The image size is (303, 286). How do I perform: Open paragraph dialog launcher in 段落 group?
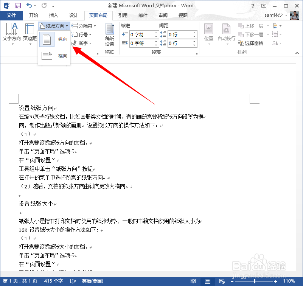[x=196, y=53]
